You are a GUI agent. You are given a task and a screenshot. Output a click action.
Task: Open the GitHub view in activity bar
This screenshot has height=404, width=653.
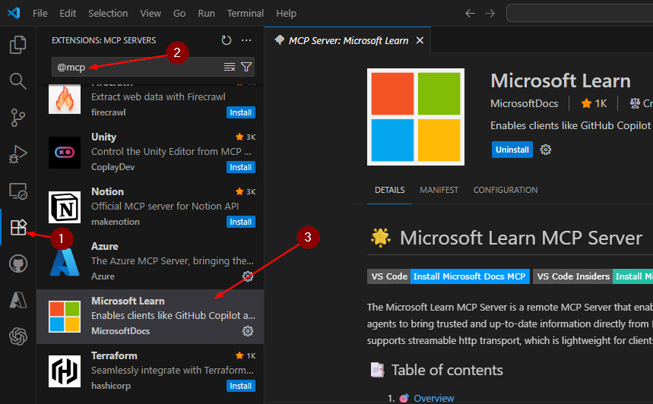point(17,264)
